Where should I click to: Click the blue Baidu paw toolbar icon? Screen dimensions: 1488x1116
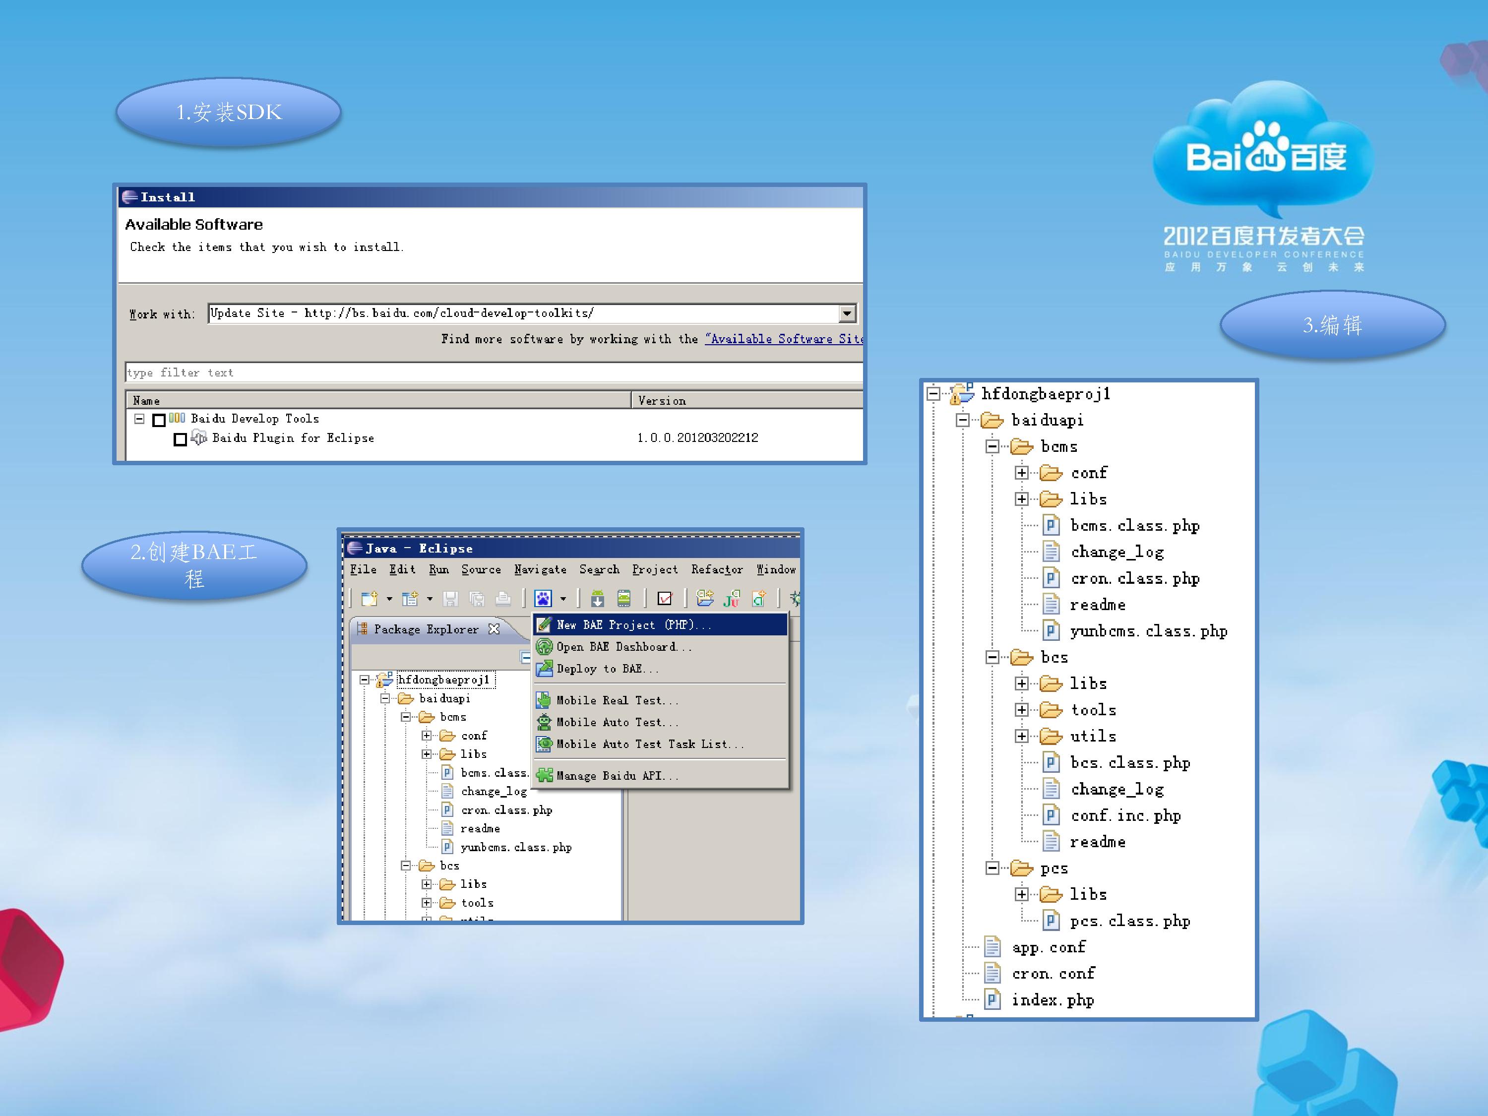click(x=543, y=598)
